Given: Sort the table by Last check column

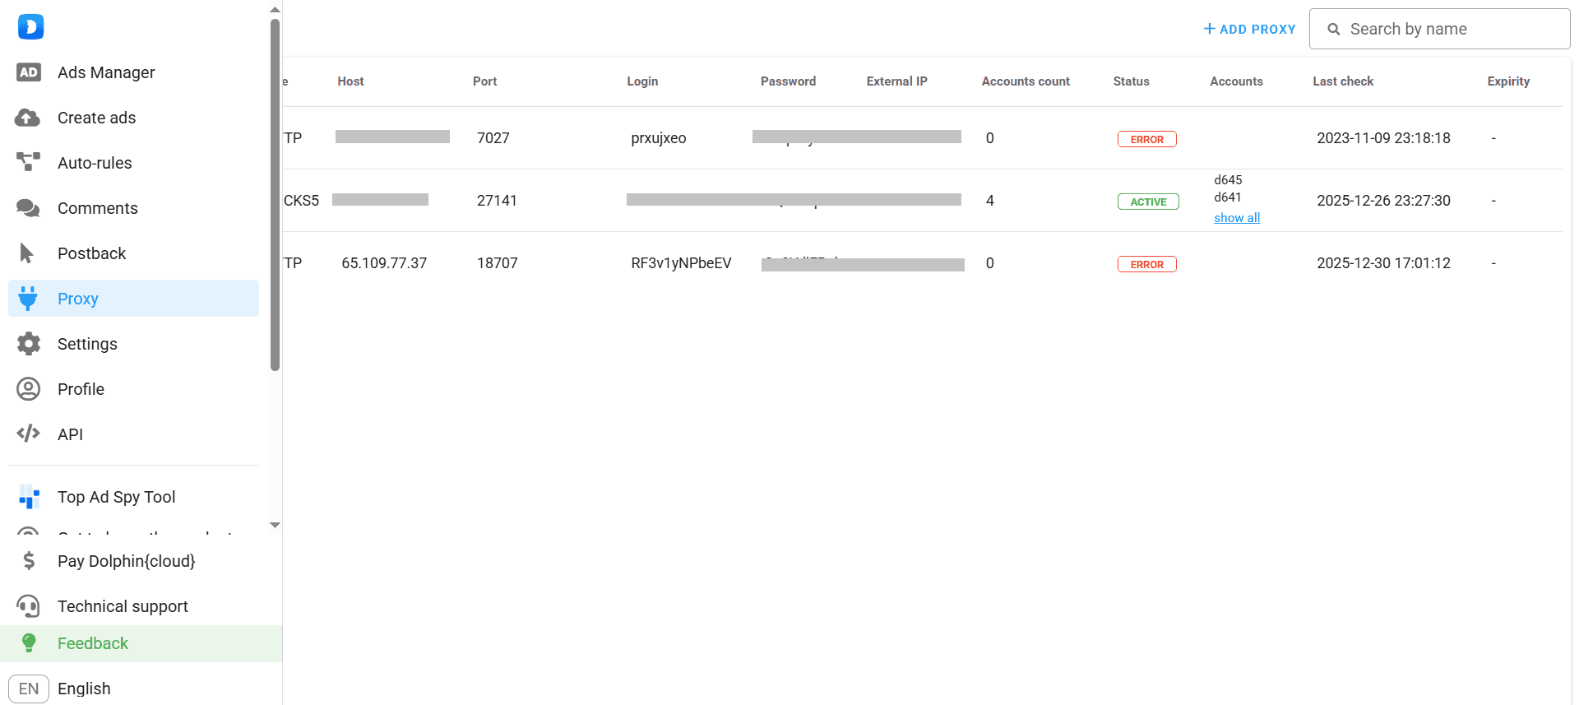Looking at the screenshot, I should point(1342,81).
